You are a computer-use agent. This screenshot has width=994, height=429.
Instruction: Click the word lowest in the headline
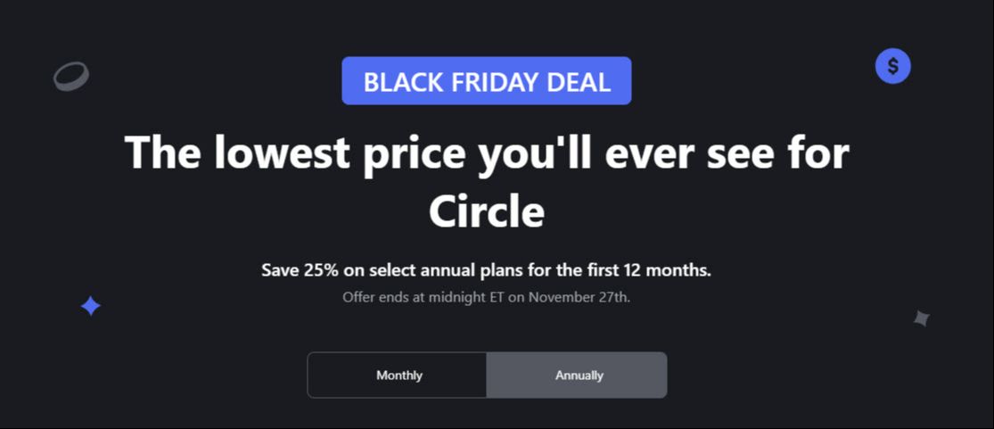[283, 153]
